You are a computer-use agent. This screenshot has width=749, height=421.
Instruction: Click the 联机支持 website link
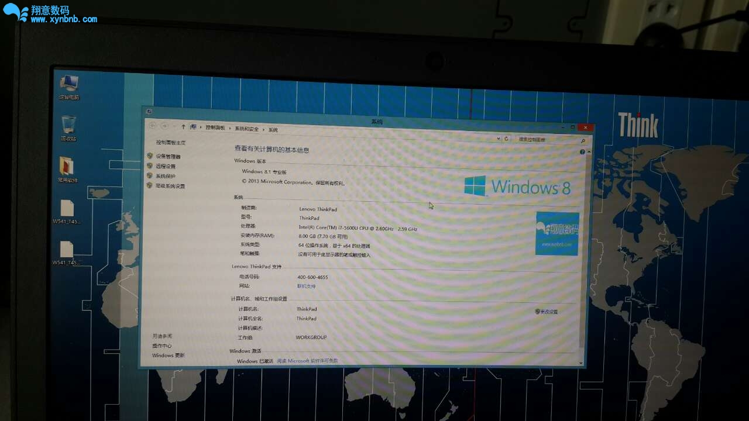[x=306, y=287]
